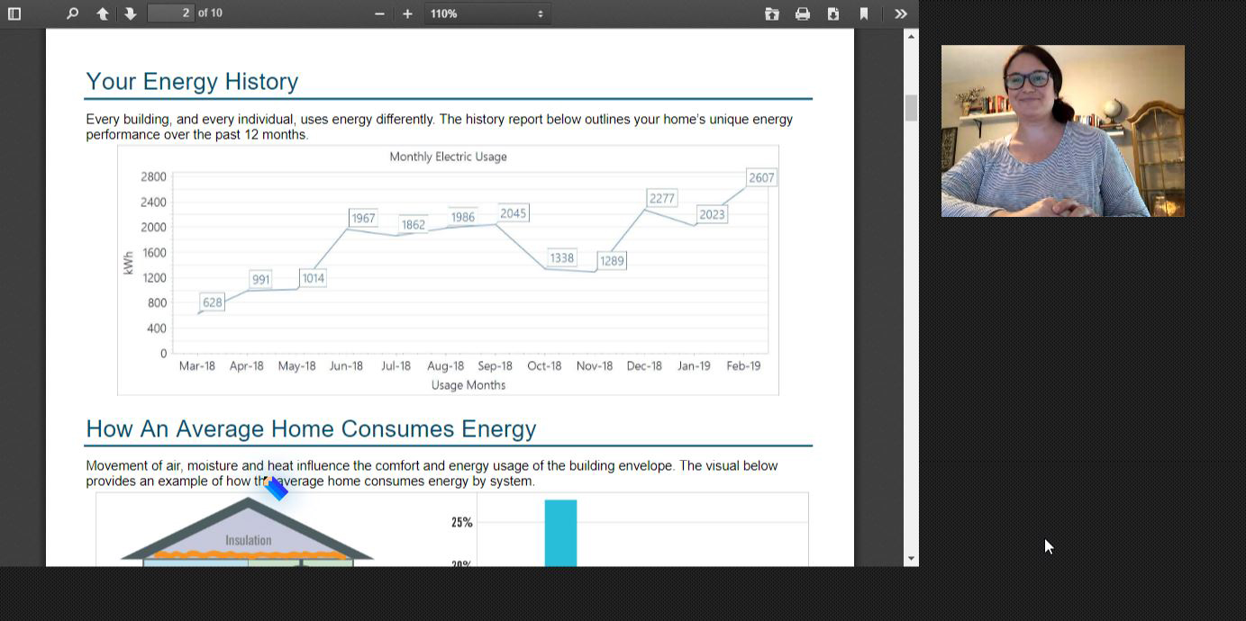The image size is (1246, 621).
Task: Click the 1014 data label
Action: point(313,278)
